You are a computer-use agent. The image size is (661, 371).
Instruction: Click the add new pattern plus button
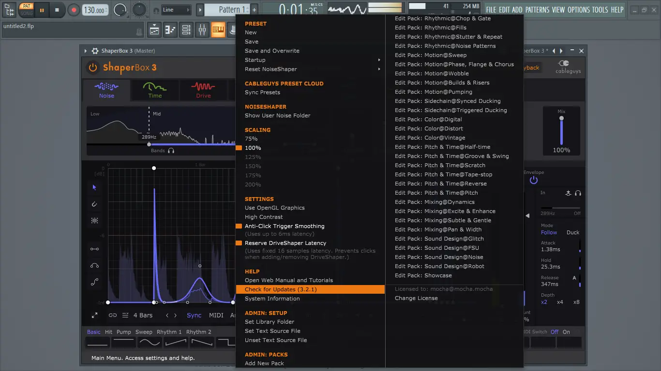[x=255, y=10]
